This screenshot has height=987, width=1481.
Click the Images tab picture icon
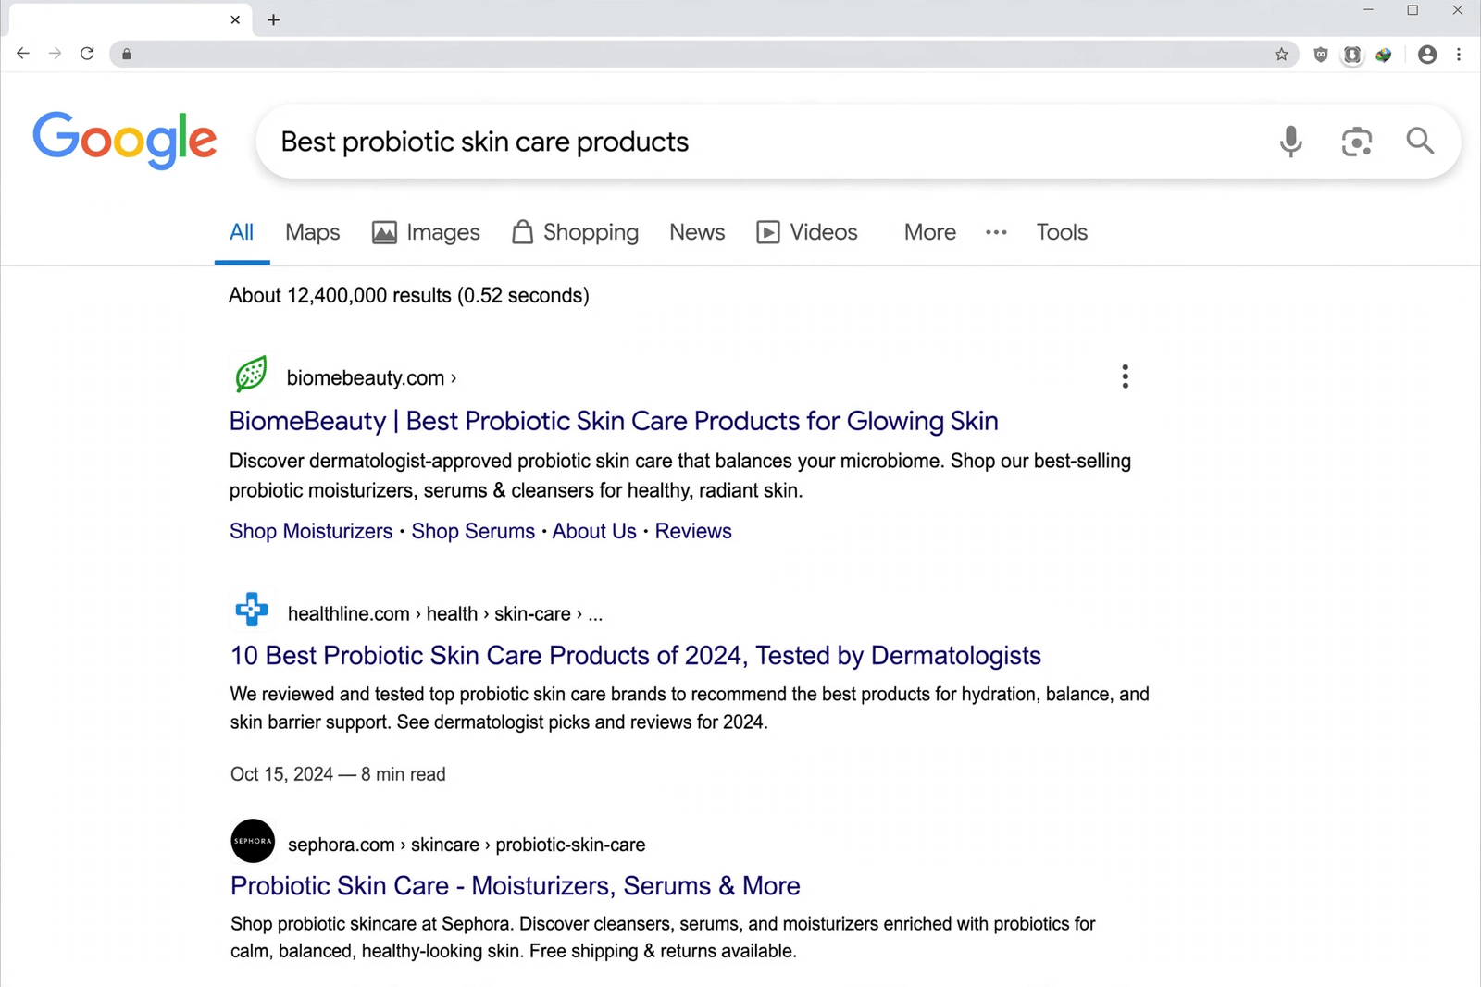click(x=384, y=232)
